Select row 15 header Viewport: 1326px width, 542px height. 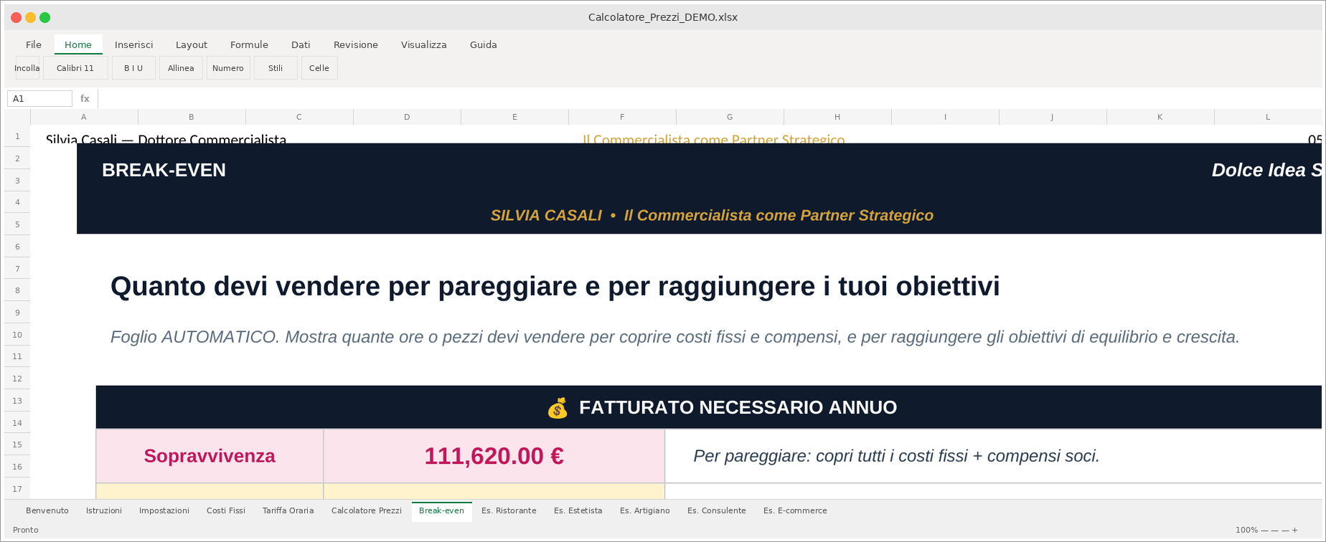coord(17,444)
